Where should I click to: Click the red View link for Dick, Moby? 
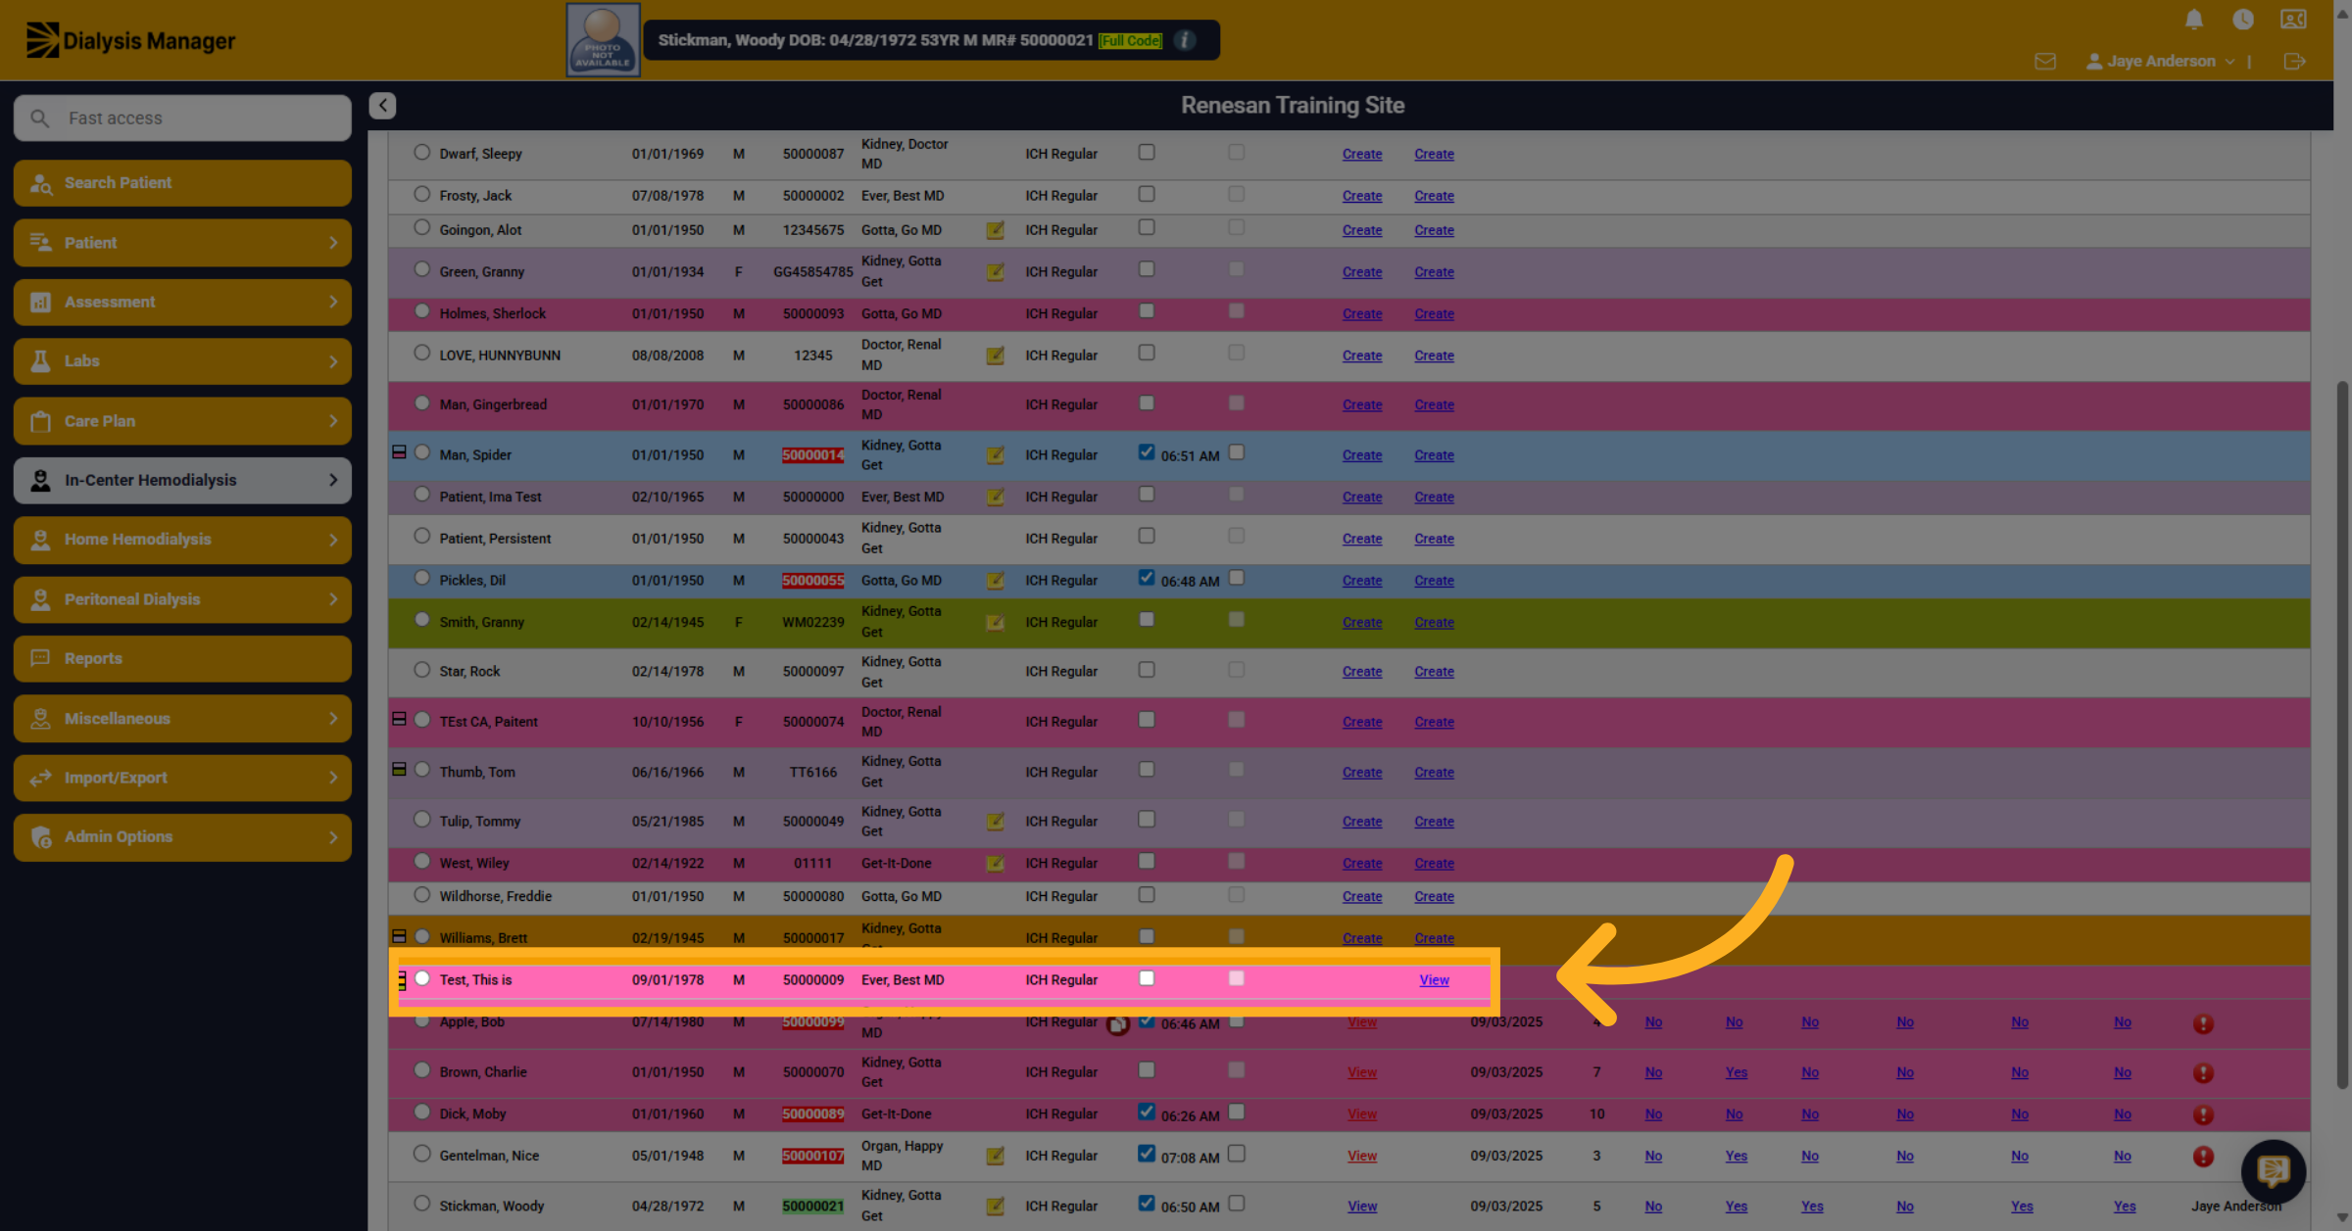[x=1362, y=1114]
